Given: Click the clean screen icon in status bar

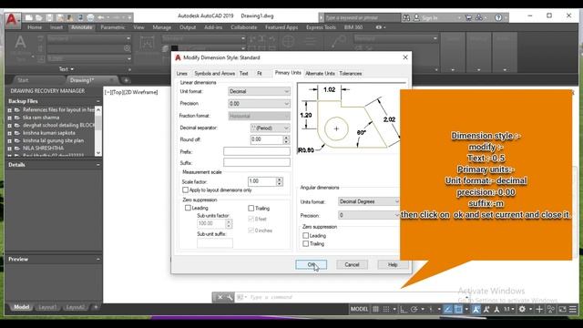Looking at the screenshot, I should click(x=563, y=309).
